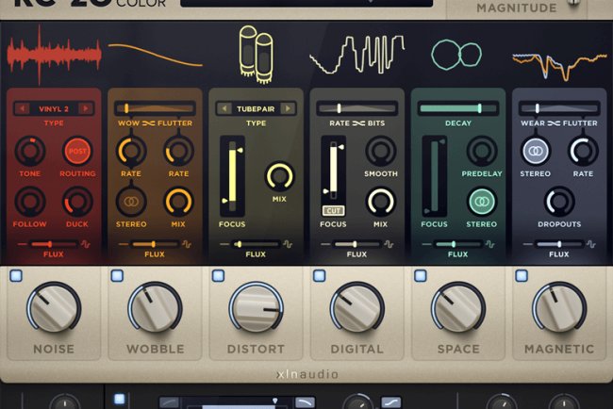Screen dimensions: 613x409
Task: Click the Digital Focus range bar
Action: [x=333, y=172]
